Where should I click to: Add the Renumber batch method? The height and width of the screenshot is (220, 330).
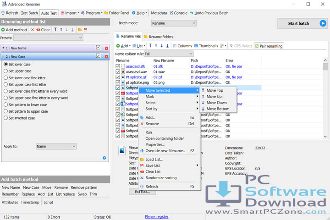(x=10, y=194)
